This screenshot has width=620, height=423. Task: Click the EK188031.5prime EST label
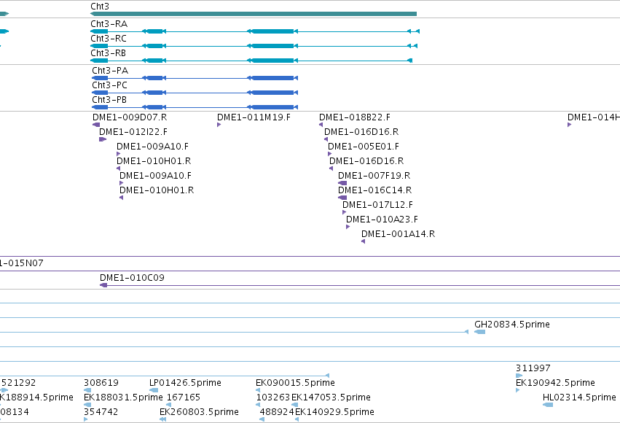click(123, 397)
